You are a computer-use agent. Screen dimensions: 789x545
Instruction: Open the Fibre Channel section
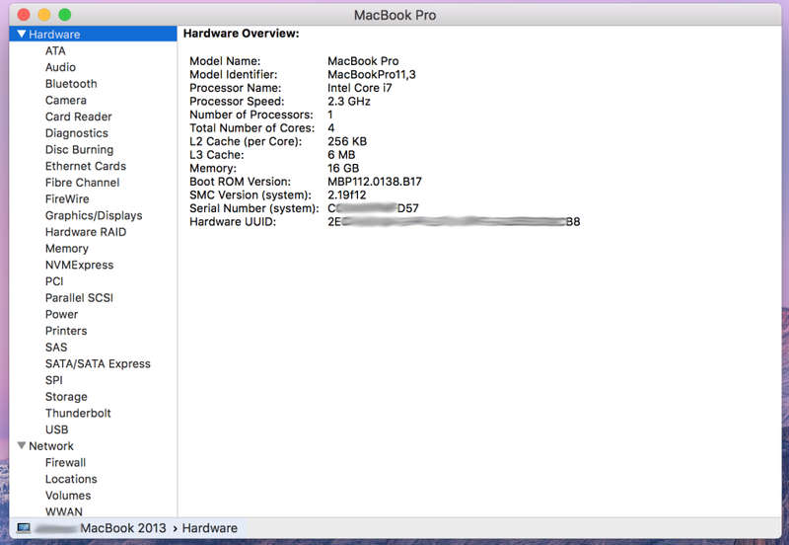click(83, 183)
